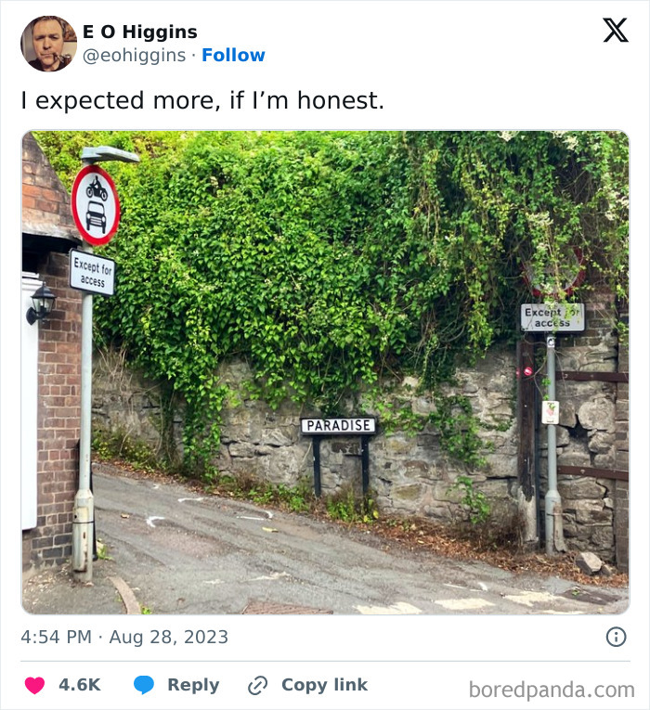Open the tweet info circle icon
The width and height of the screenshot is (650, 710).
(616, 637)
